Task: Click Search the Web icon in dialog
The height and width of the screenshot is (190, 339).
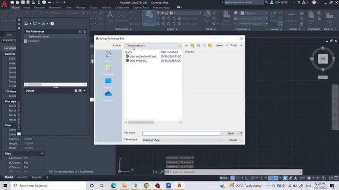Action: click(198, 45)
